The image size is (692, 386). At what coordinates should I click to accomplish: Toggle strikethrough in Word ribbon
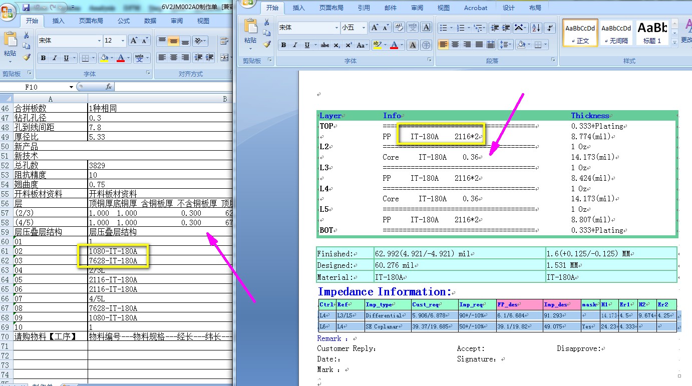325,45
